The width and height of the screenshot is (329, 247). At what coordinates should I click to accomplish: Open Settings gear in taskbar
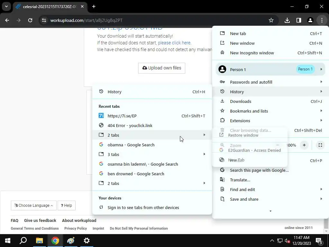(87, 241)
